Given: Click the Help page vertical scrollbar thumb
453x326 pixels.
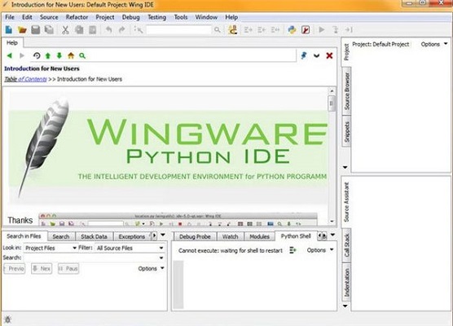Looking at the screenshot, I should 332,104.
